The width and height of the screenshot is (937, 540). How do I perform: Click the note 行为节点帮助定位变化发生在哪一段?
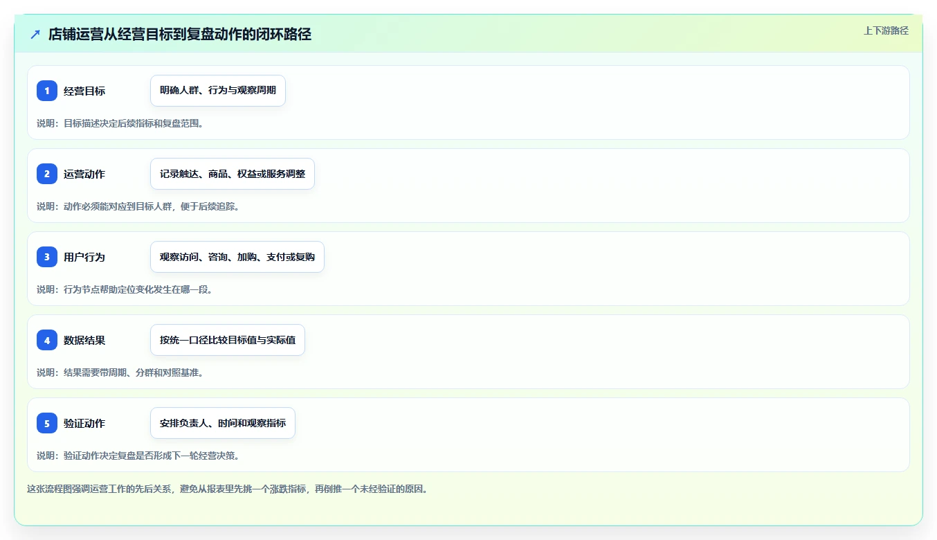(125, 289)
